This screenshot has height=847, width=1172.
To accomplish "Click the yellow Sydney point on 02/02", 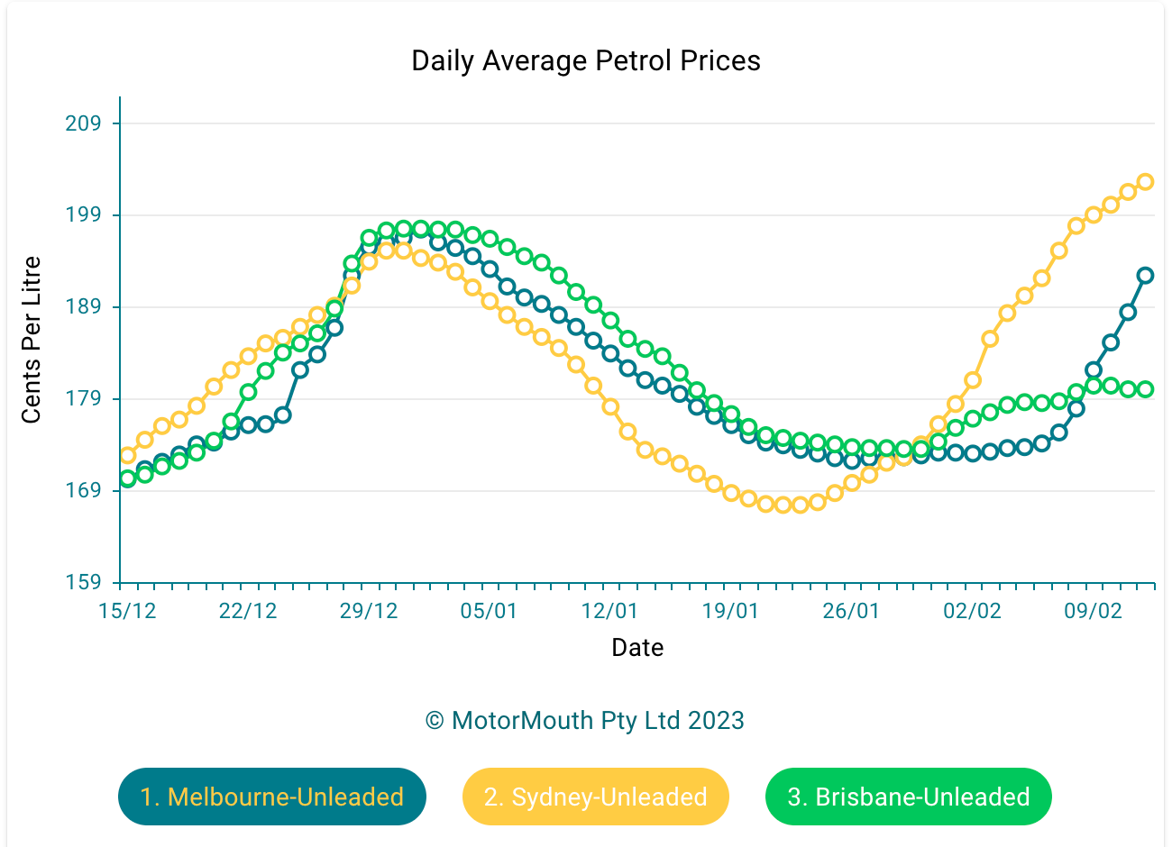I will pos(972,380).
